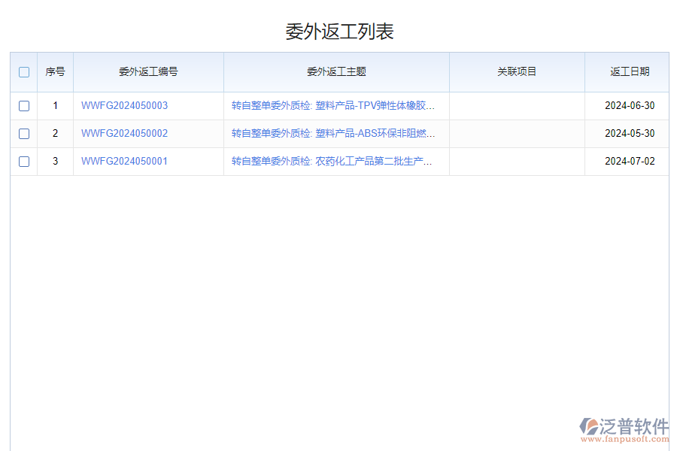
Task: Toggle the select-all checkbox in the header
Action: pos(23,71)
